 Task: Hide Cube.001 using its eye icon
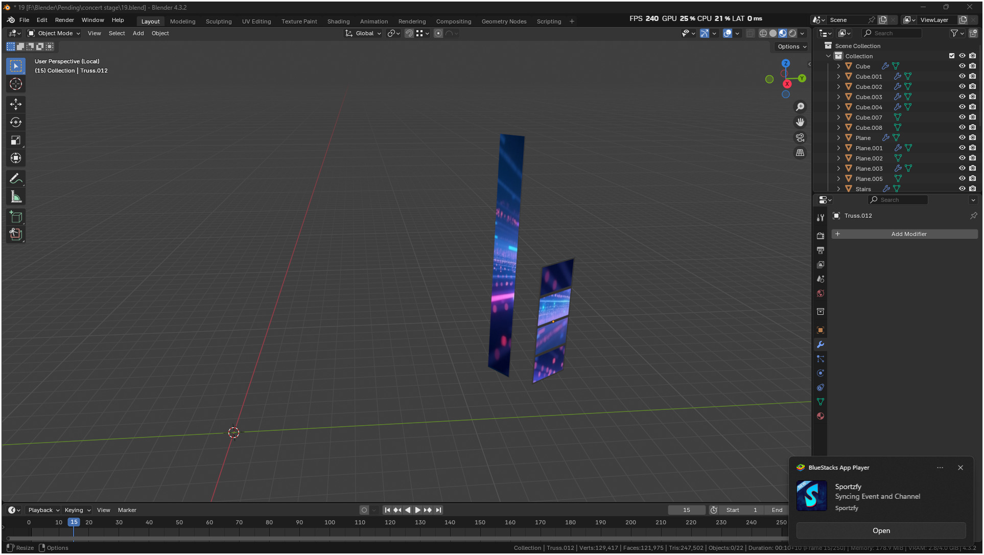pyautogui.click(x=962, y=77)
